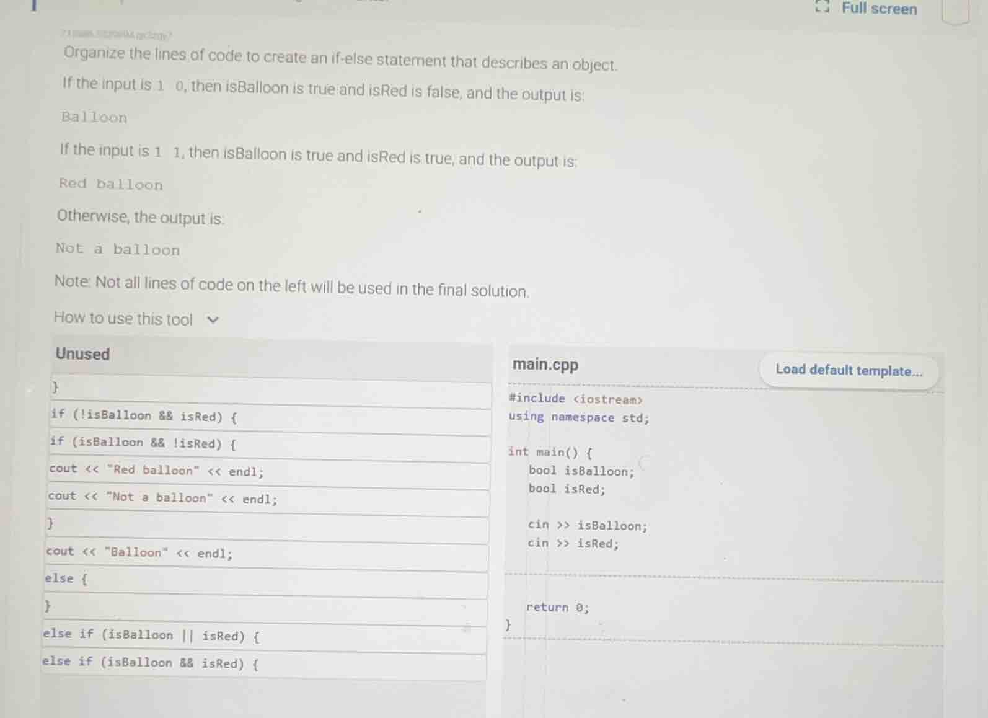The width and height of the screenshot is (988, 718).
Task: Select the if (isBalloon && !isRed) code block
Action: 270,444
